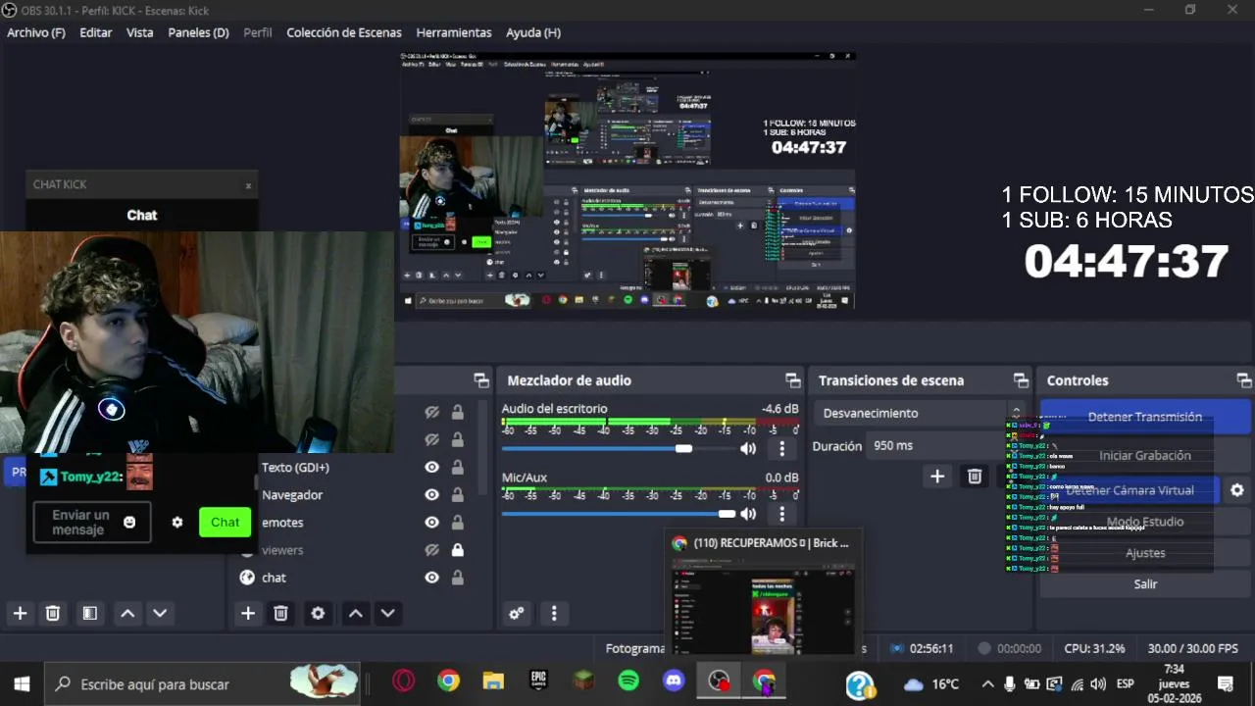Add a new source with the plus icon
The image size is (1255, 706).
click(x=248, y=613)
